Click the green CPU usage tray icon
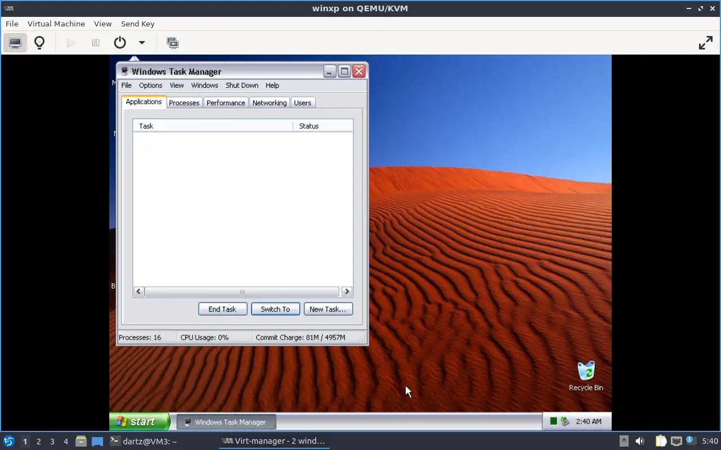Screen dimensions: 721x450 click(x=554, y=421)
